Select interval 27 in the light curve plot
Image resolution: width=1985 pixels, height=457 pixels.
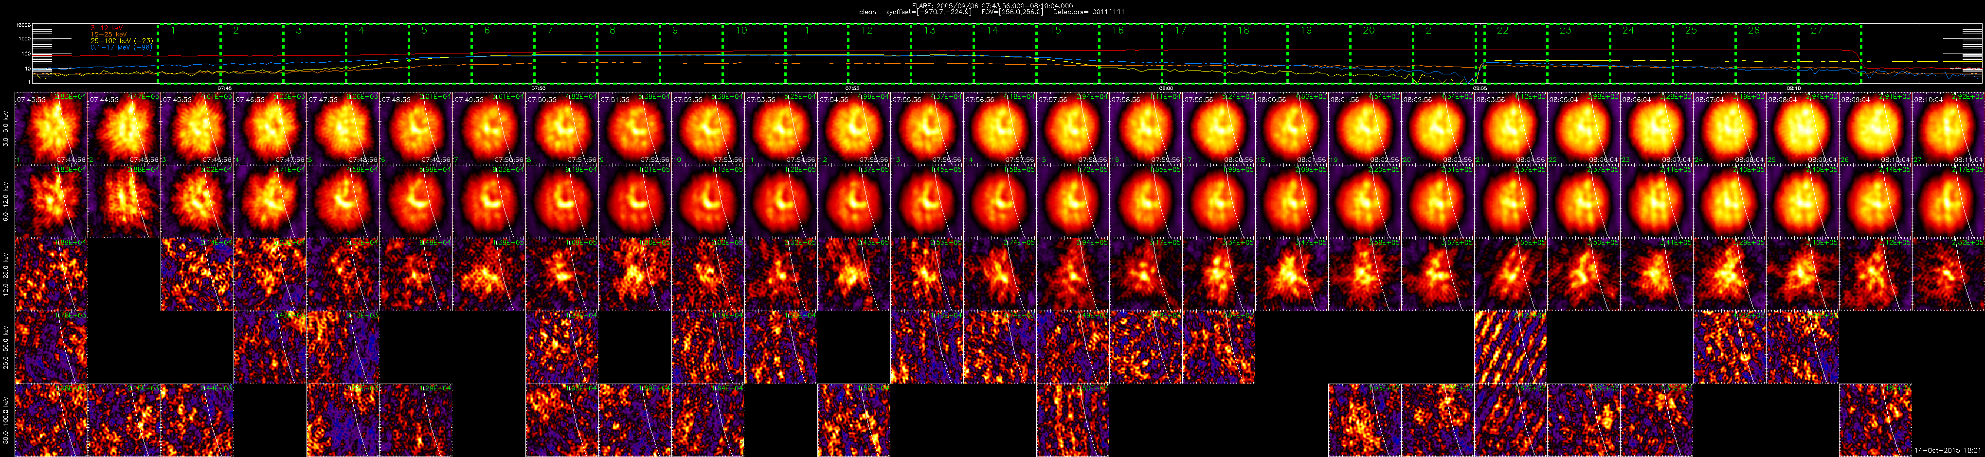click(x=1829, y=54)
